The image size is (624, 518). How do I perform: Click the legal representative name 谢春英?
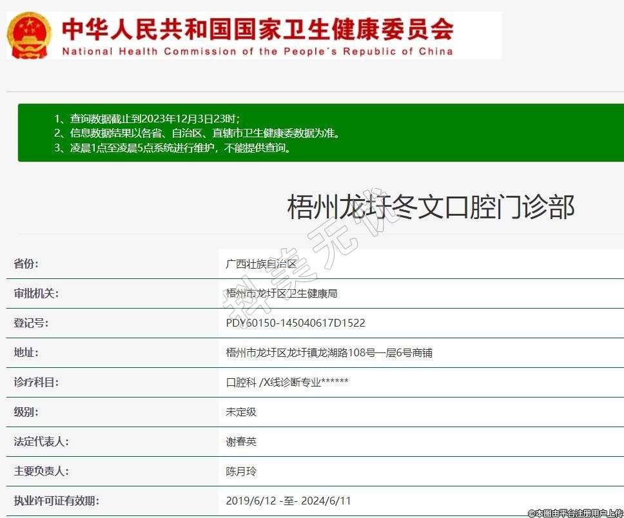[241, 442]
